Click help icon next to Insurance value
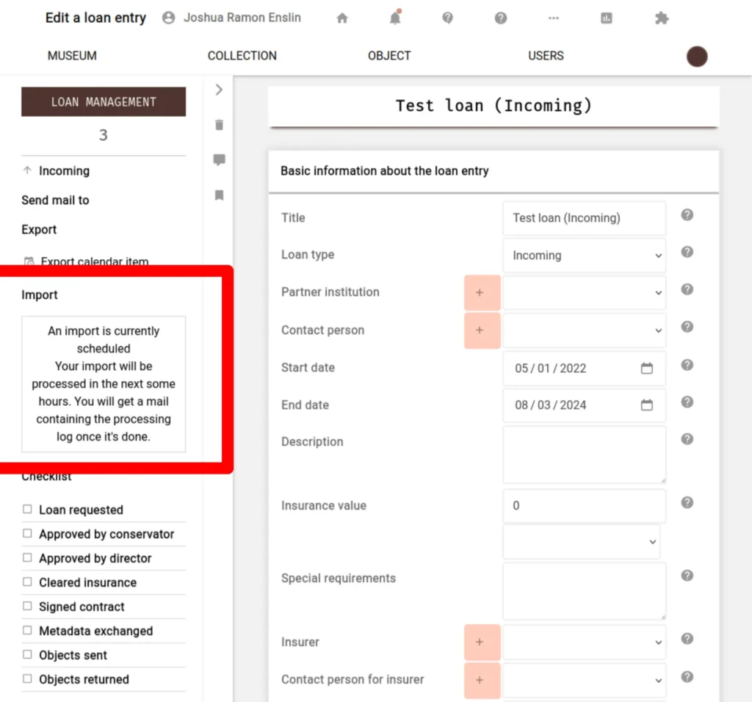The image size is (752, 702). pyautogui.click(x=687, y=502)
